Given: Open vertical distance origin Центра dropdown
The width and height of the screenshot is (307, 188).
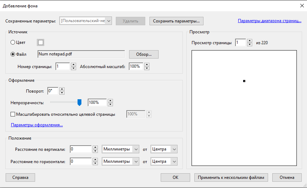Looking at the screenshot, I should point(164,149).
